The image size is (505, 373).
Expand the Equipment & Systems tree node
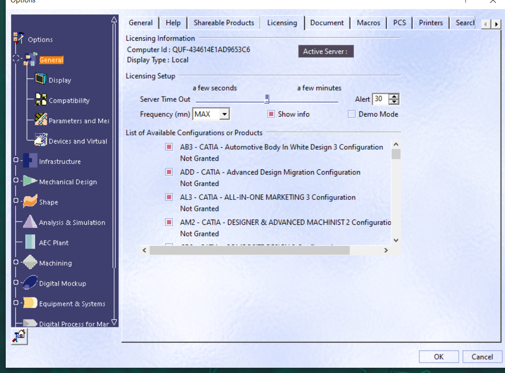click(16, 303)
